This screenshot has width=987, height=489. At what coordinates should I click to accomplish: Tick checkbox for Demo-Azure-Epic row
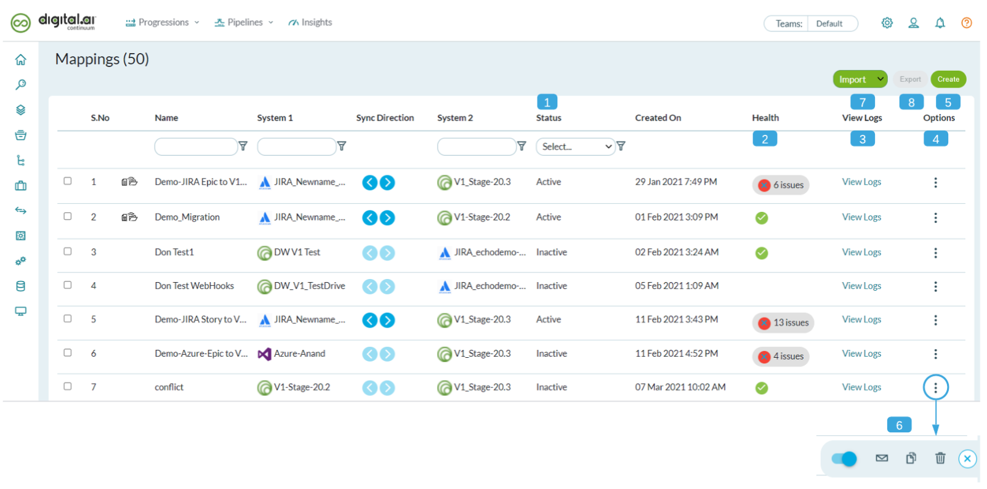(x=68, y=352)
